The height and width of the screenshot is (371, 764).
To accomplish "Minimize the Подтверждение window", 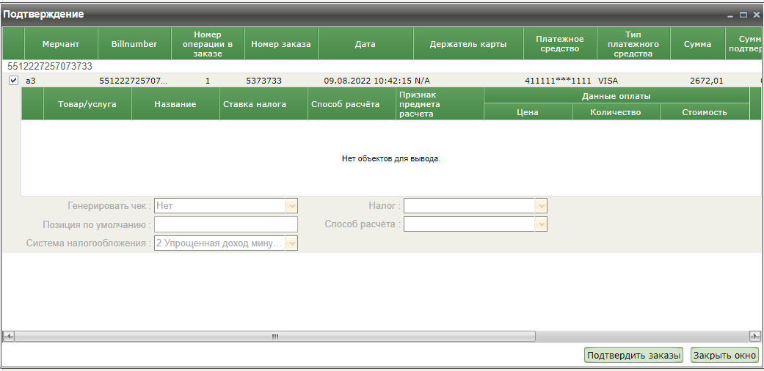I will tap(730, 15).
